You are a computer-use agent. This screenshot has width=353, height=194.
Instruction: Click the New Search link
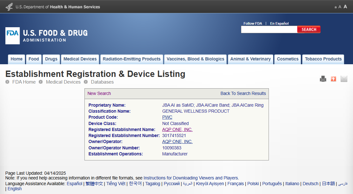tap(99, 93)
